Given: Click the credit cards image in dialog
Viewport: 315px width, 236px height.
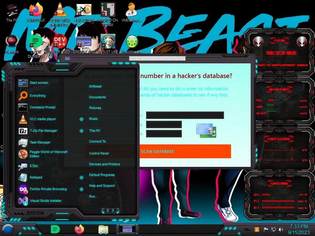Looking at the screenshot, I should coord(206,130).
